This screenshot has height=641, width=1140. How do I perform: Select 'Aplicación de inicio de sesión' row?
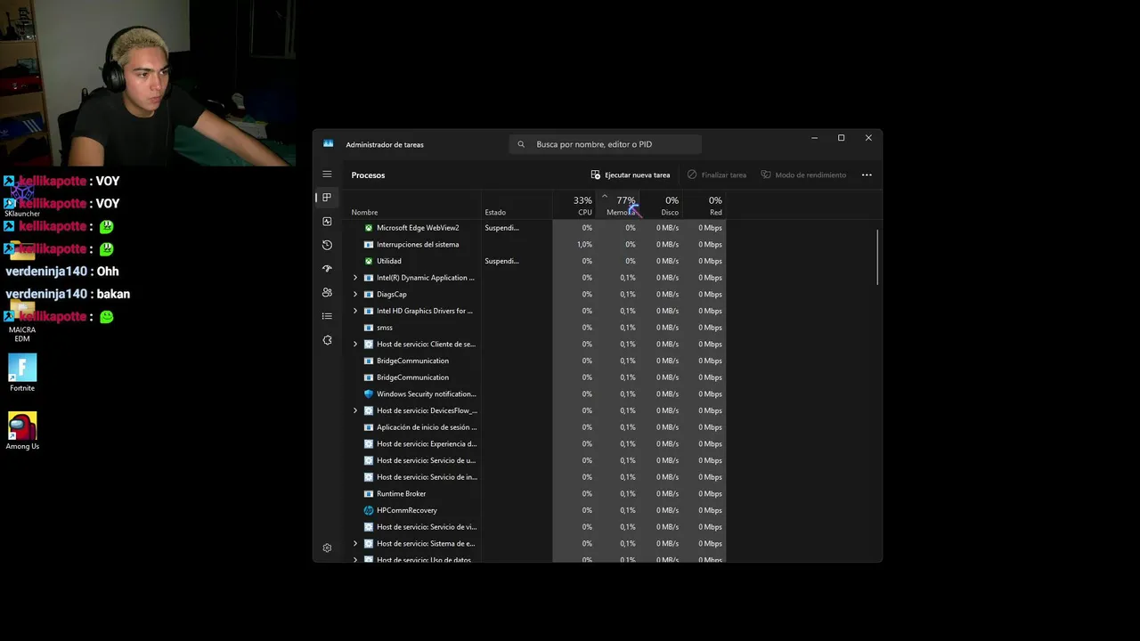click(537, 427)
